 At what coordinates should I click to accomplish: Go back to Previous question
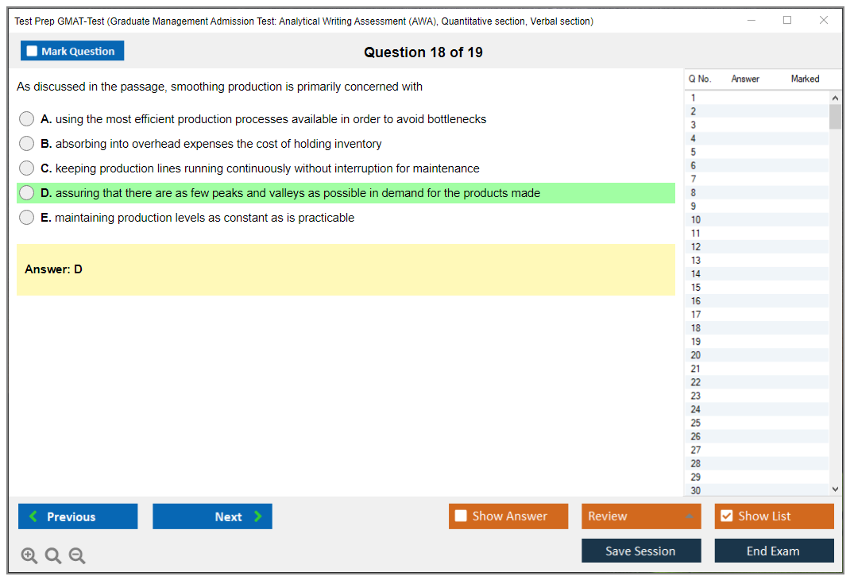[78, 516]
